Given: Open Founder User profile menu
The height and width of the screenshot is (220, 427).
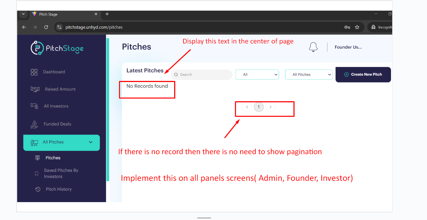Looking at the screenshot, I should [x=348, y=47].
